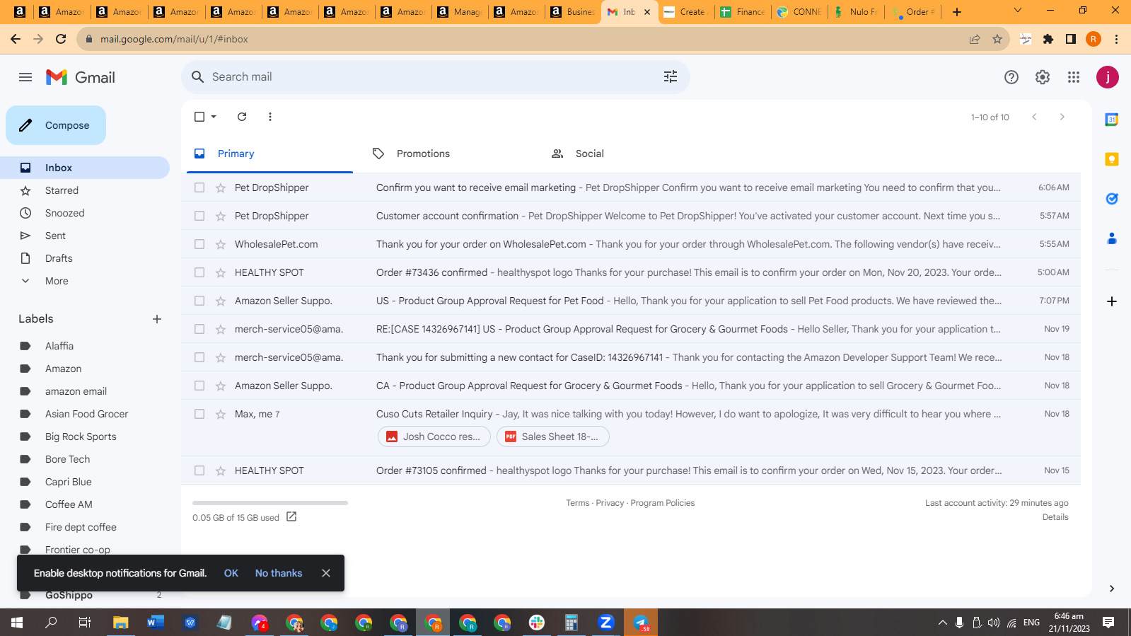The width and height of the screenshot is (1131, 636).
Task: Select the Pet Food approval request email checkbox
Action: pos(199,301)
